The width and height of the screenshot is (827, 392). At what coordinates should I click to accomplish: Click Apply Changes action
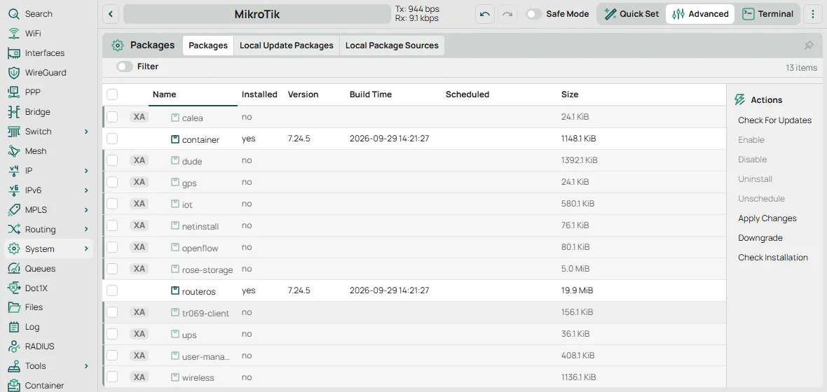coord(767,218)
